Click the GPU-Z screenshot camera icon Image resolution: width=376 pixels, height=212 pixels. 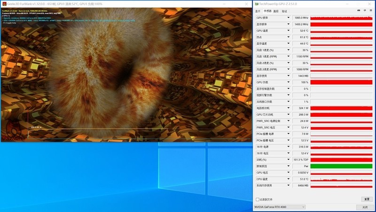pyautogui.click(x=359, y=10)
